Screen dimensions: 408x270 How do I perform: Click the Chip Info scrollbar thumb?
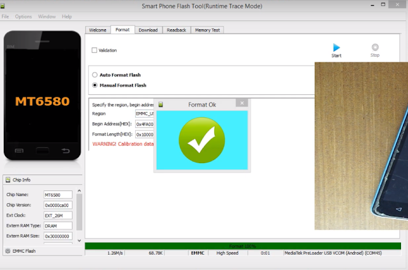coord(79,212)
